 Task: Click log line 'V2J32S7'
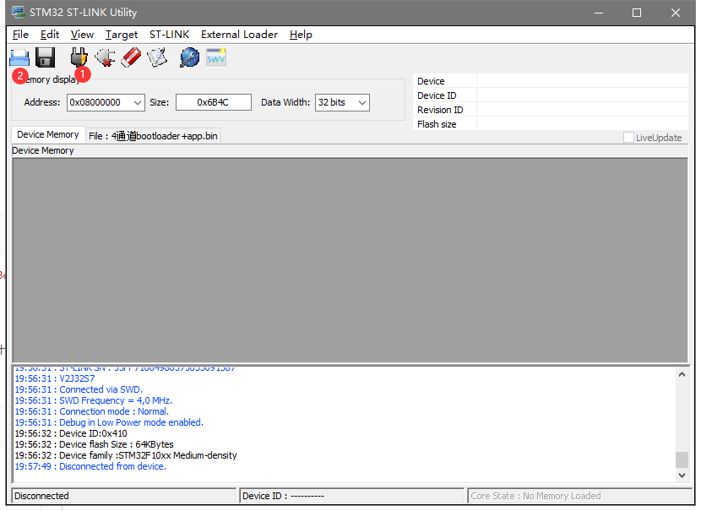[55, 378]
